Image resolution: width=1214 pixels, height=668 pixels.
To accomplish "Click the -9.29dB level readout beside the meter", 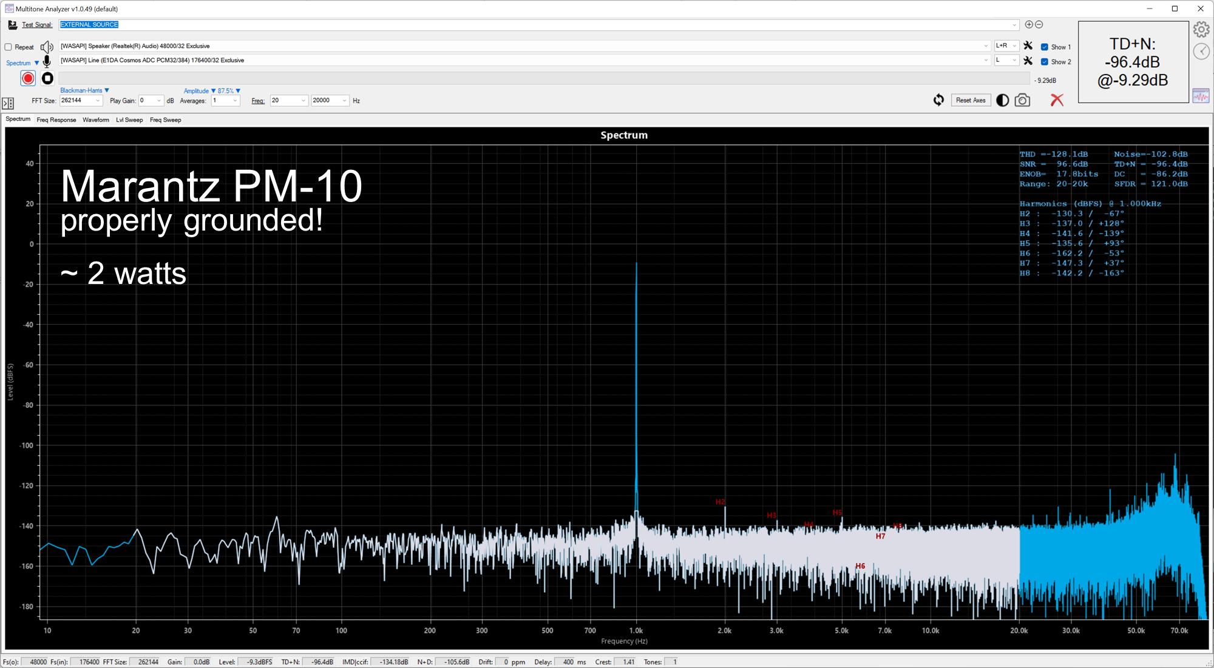I will tap(1045, 81).
